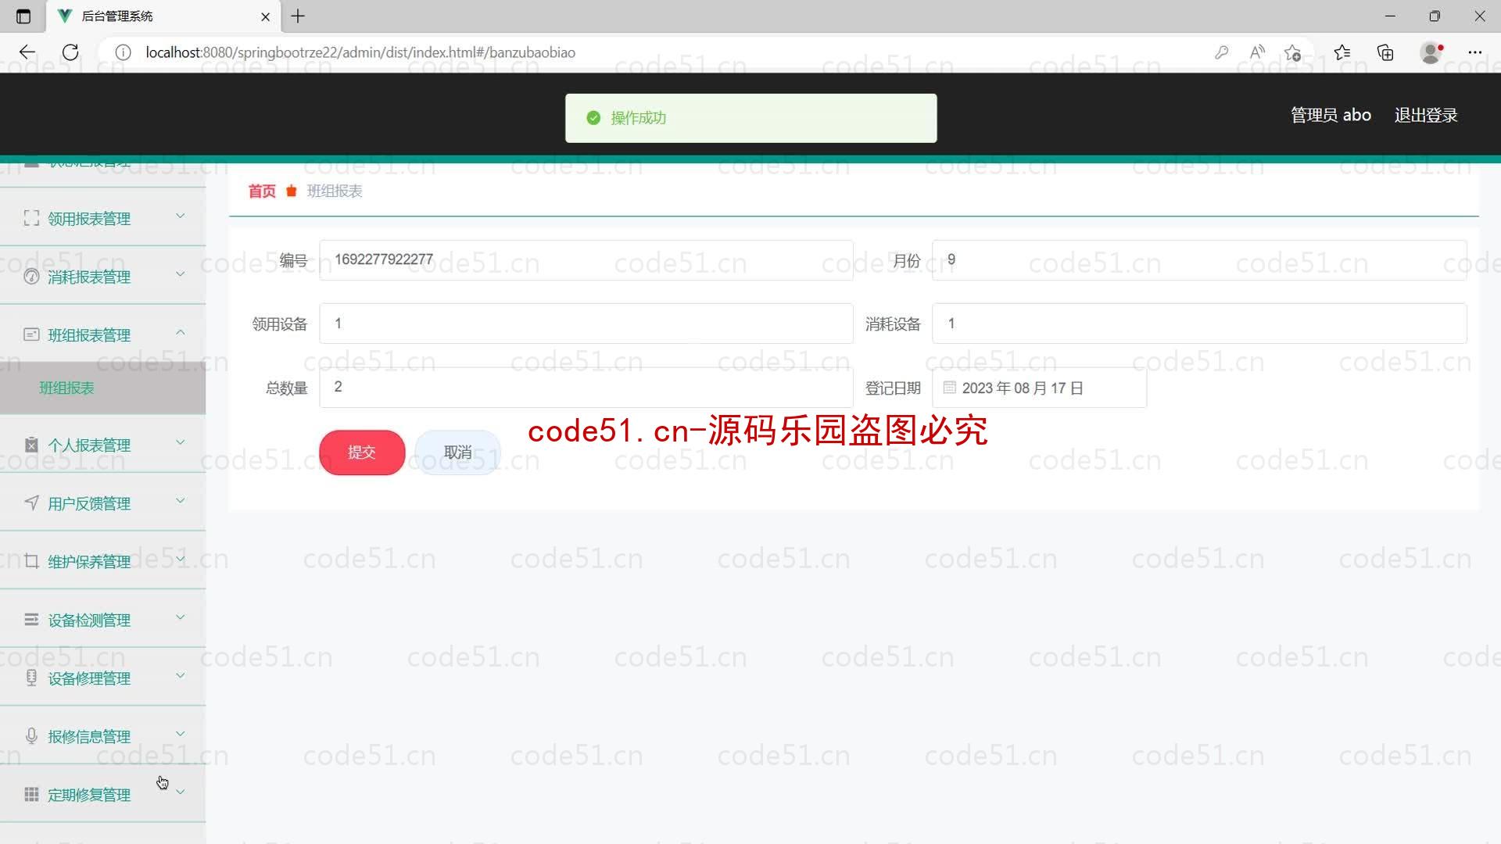Screen dimensions: 1501x844
Task: Cancel the form with 取消 button
Action: (457, 452)
